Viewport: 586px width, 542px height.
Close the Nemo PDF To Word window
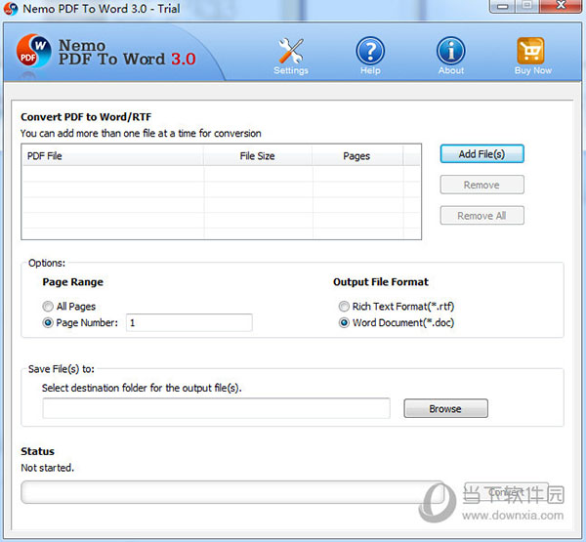coord(561,6)
